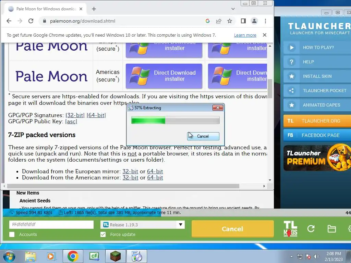Image resolution: width=351 pixels, height=263 pixels.
Task: Click Chrome horizontal scrollbar thumb
Action: pos(123,186)
